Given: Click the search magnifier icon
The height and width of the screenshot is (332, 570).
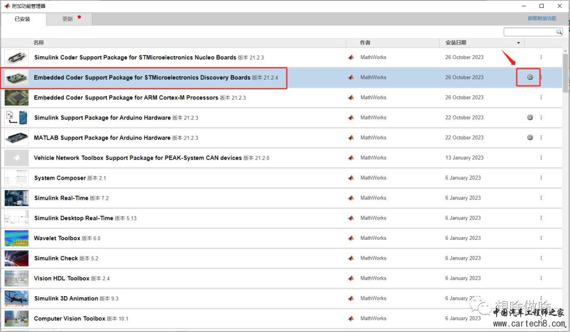Looking at the screenshot, I should [559, 32].
